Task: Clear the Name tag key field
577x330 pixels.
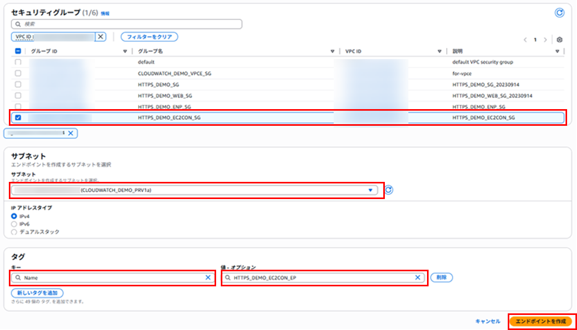Action: tap(208, 278)
